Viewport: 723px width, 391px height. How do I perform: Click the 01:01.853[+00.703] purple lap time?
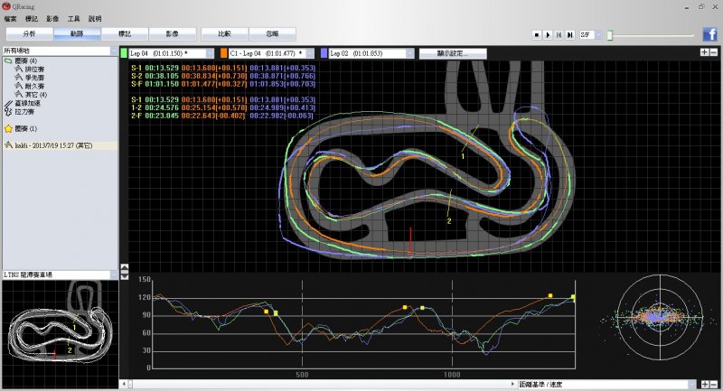[282, 84]
